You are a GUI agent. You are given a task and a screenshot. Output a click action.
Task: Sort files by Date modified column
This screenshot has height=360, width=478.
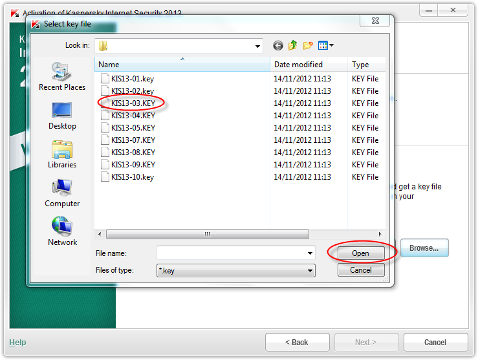[x=309, y=65]
